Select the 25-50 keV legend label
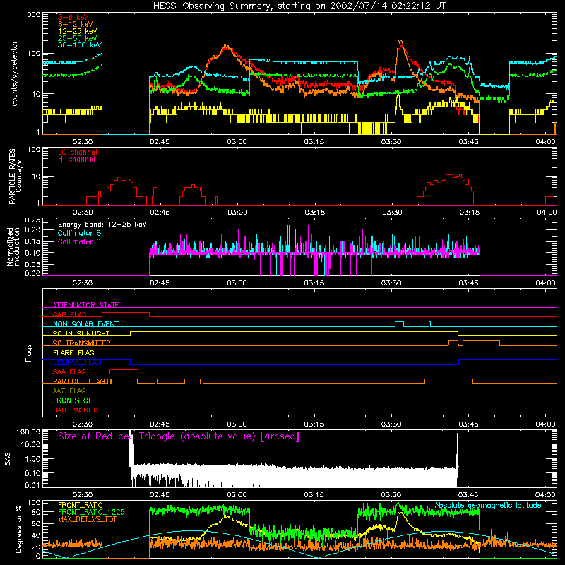The image size is (565, 565). (78, 38)
